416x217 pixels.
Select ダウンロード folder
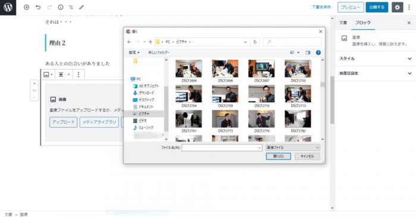[144, 93]
